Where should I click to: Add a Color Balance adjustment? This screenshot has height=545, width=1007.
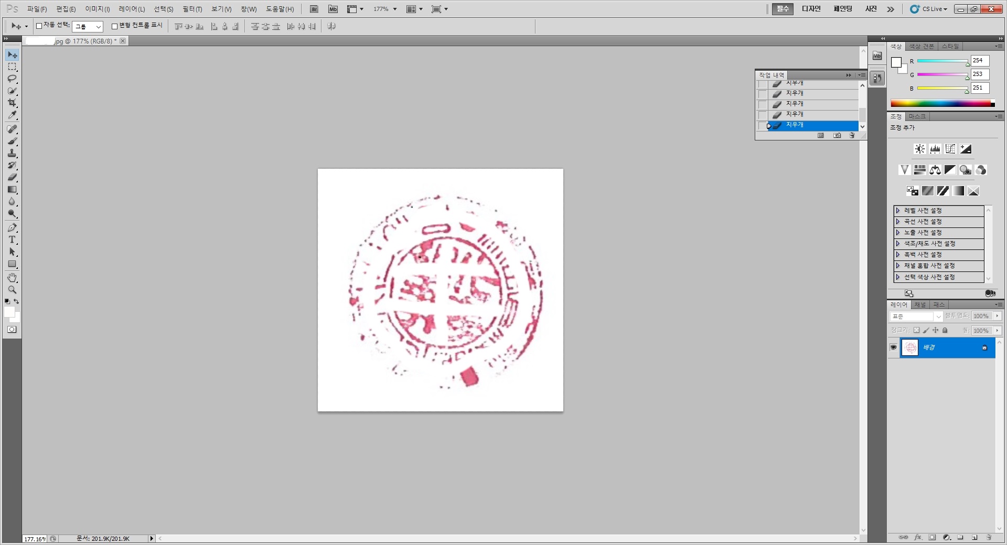tap(935, 170)
